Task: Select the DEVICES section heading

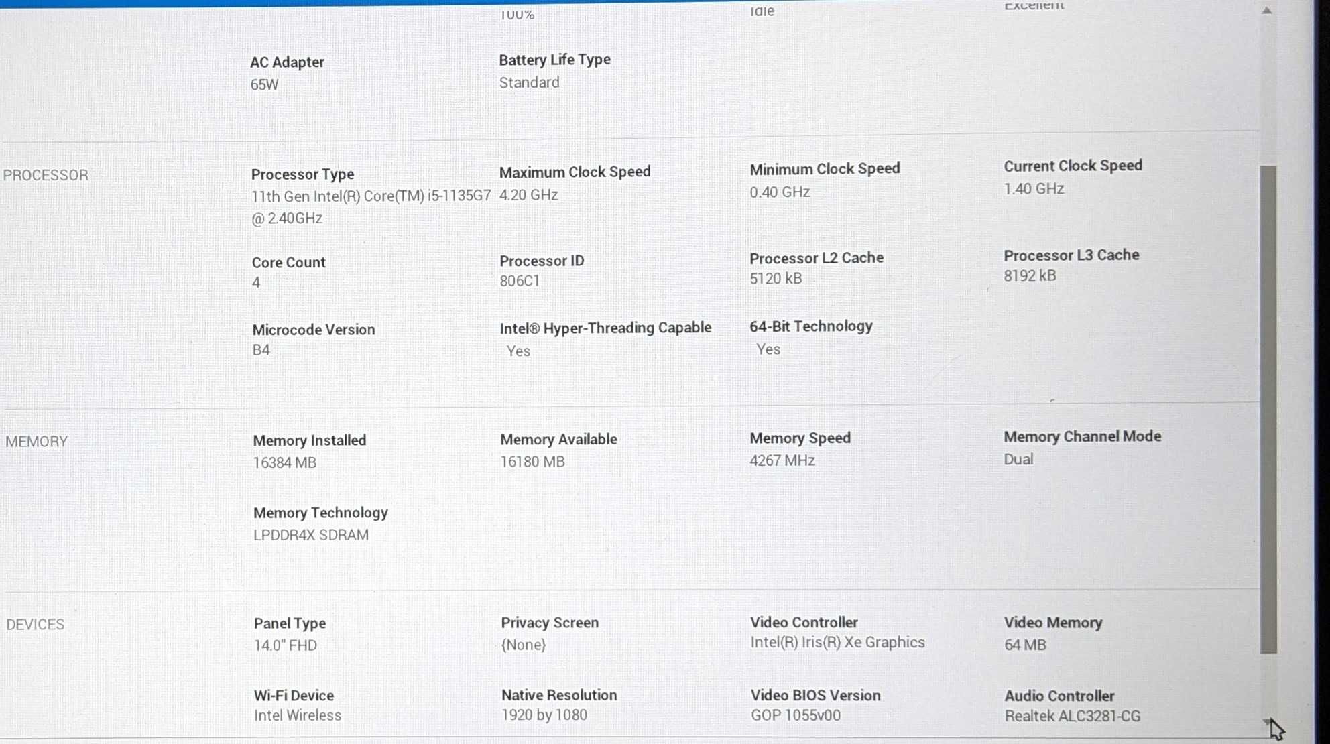Action: (36, 625)
